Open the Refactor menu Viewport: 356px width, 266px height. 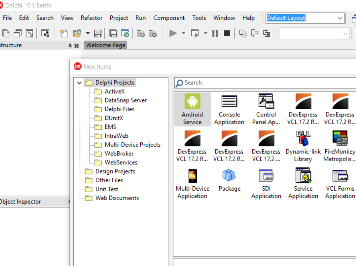pyautogui.click(x=91, y=18)
